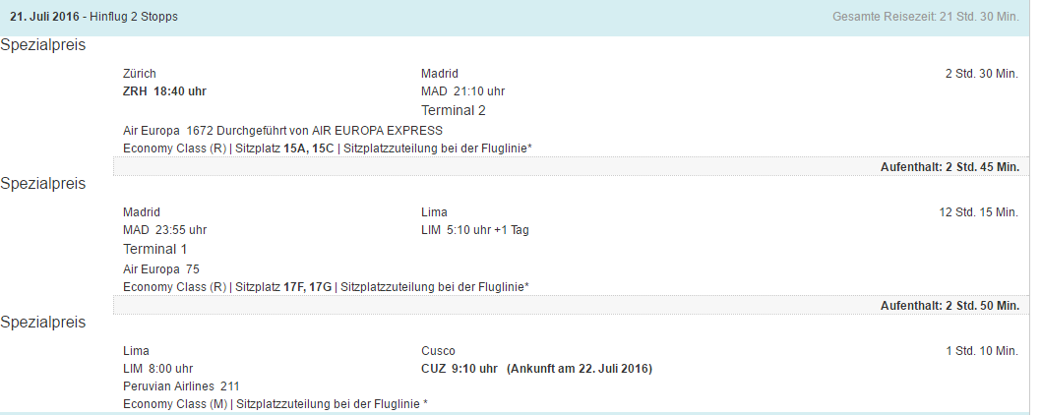Click the seat assignment 15A, 15C
The height and width of the screenshot is (415, 1041).
point(309,148)
